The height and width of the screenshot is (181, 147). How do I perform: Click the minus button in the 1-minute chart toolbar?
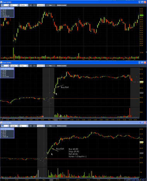tap(34, 126)
